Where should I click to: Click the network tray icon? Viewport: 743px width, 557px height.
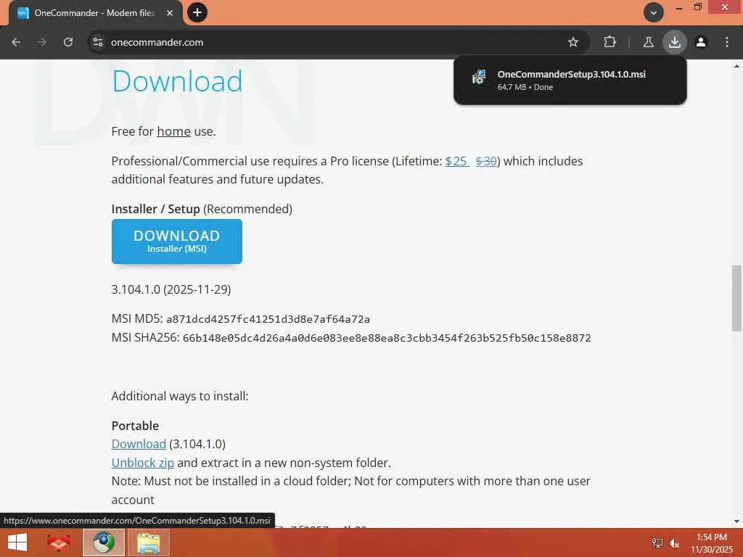point(657,543)
